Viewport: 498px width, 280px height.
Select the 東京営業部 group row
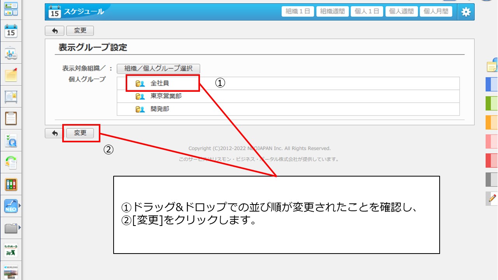(288, 96)
